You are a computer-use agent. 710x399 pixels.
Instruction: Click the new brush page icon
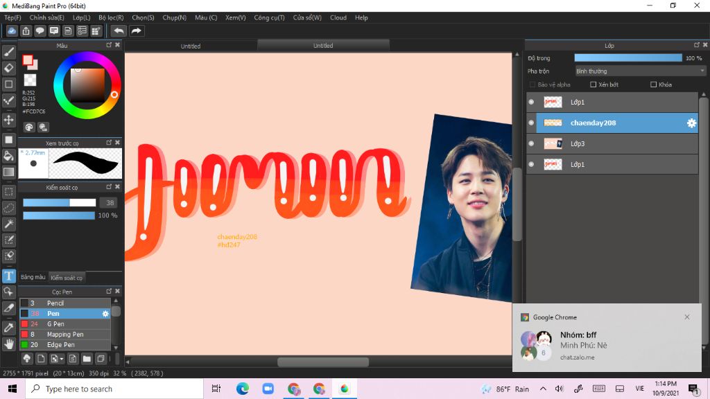point(41,359)
